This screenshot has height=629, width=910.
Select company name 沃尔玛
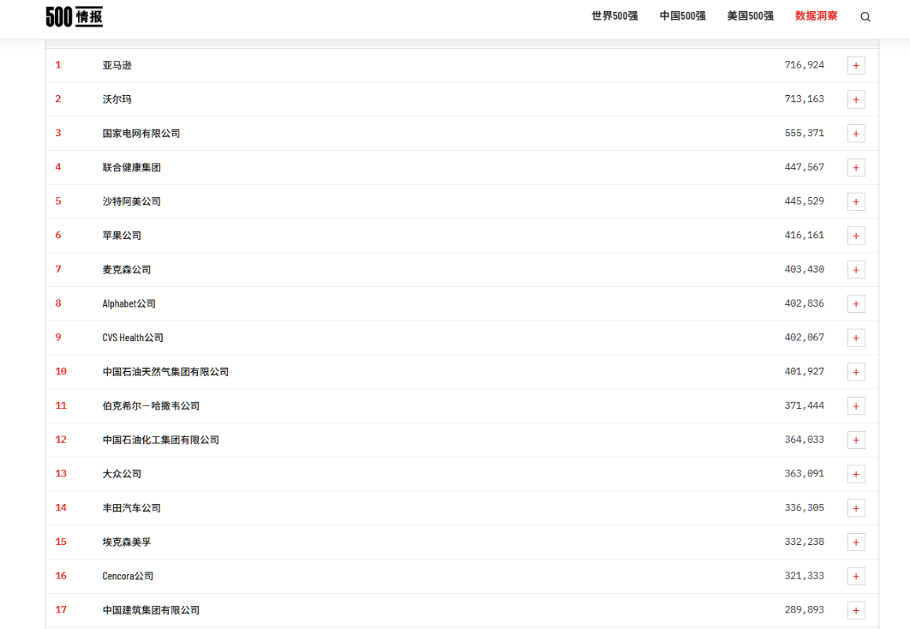(116, 99)
